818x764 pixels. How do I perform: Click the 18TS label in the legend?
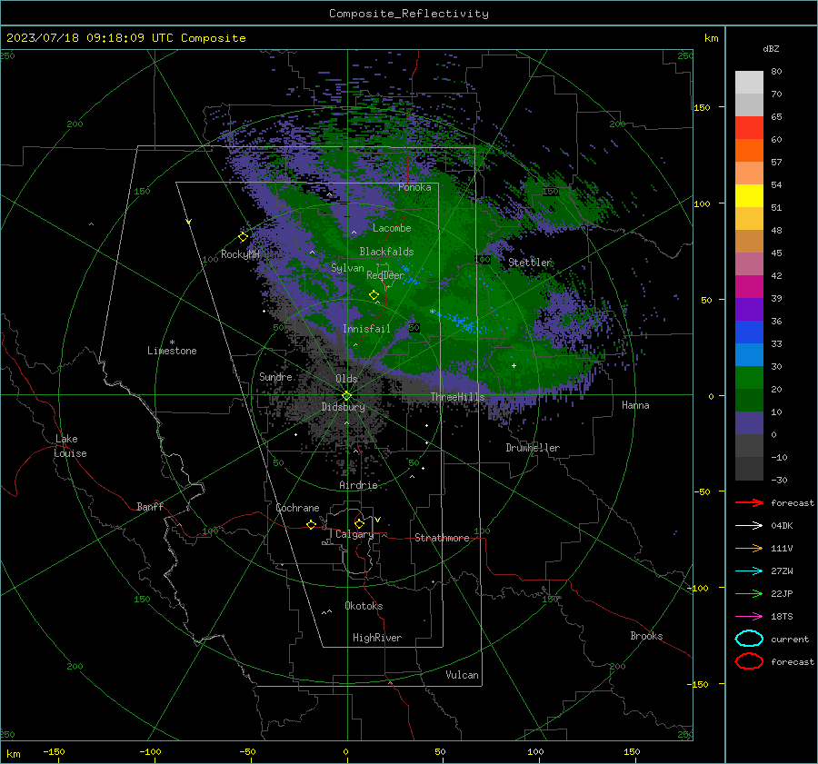782,617
